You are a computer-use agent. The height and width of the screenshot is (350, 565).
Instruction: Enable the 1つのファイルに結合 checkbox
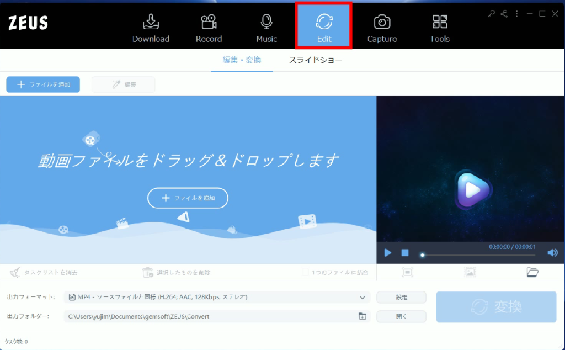point(306,272)
